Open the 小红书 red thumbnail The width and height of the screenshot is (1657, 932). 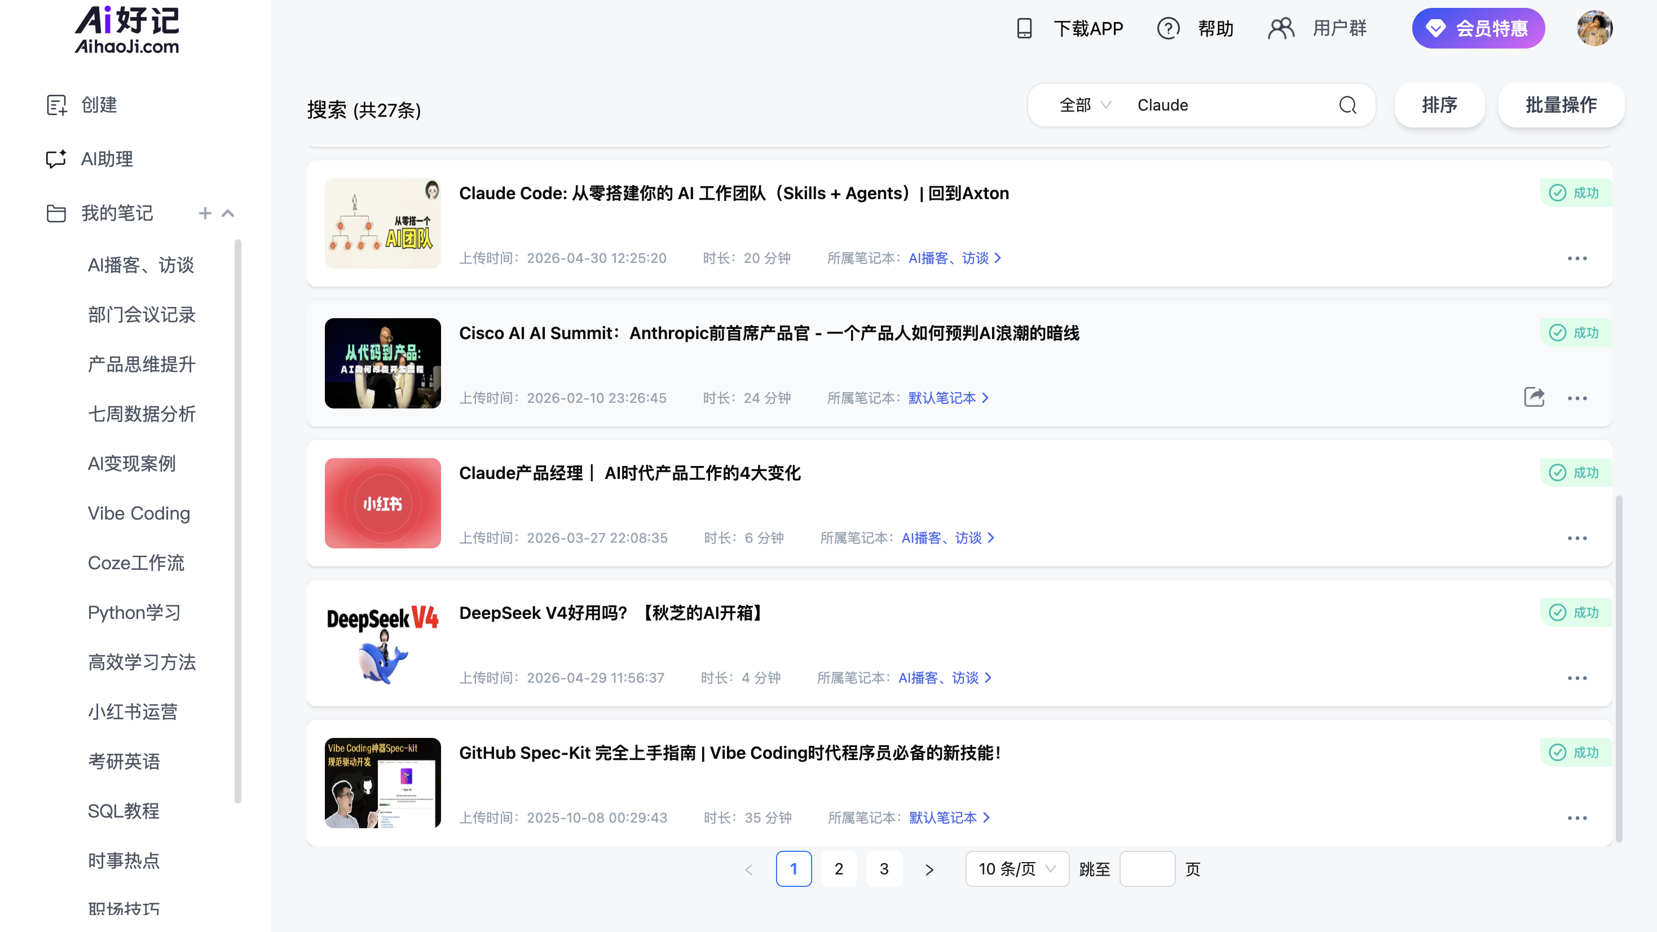click(383, 503)
